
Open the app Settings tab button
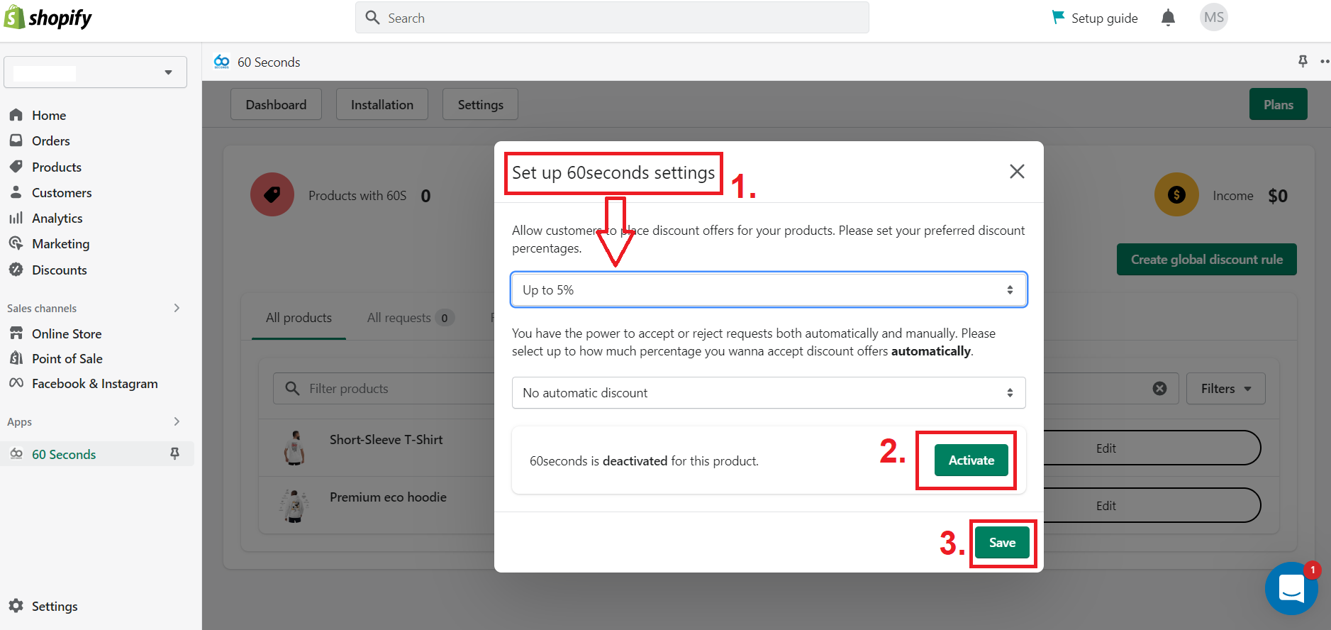(x=480, y=104)
